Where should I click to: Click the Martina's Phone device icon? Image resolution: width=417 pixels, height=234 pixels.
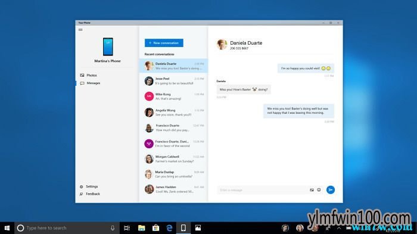pos(108,46)
